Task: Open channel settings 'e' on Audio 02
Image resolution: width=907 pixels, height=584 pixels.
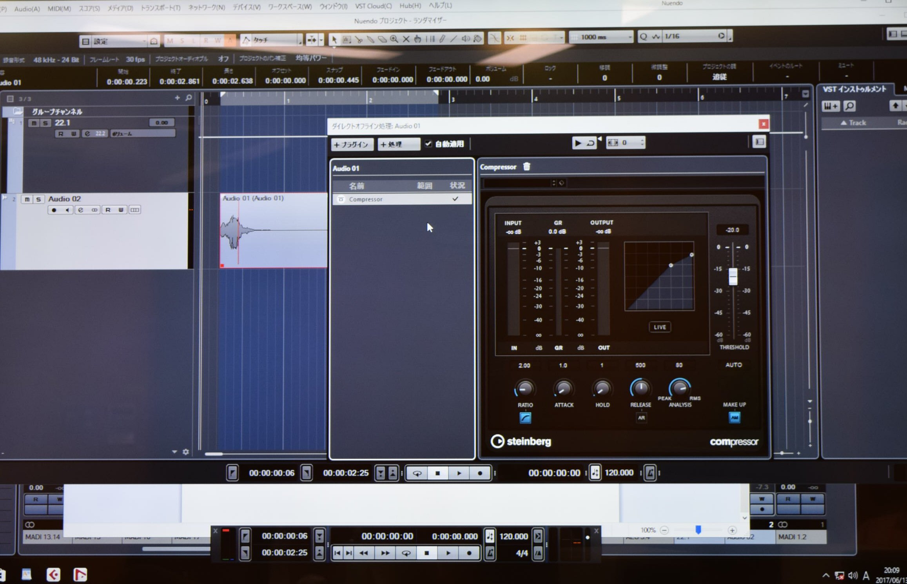Action: [81, 210]
